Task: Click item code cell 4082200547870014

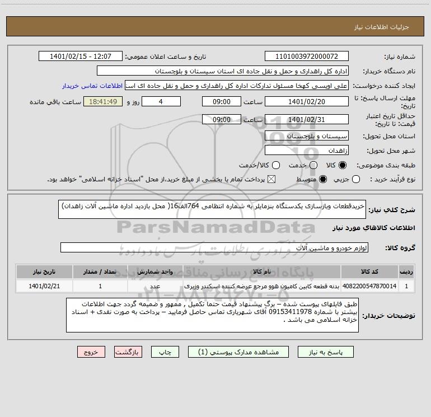Action: (369, 286)
